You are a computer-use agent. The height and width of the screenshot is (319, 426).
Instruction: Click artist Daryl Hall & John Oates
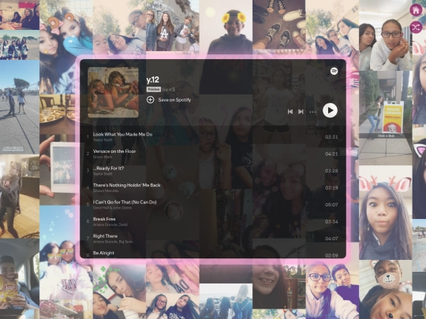coord(112,208)
